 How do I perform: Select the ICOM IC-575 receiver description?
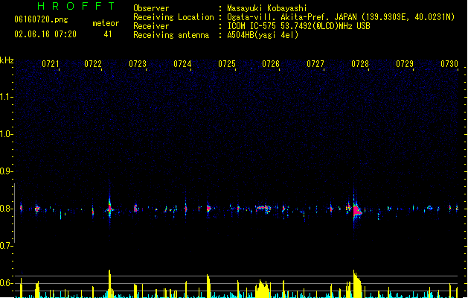point(298,26)
